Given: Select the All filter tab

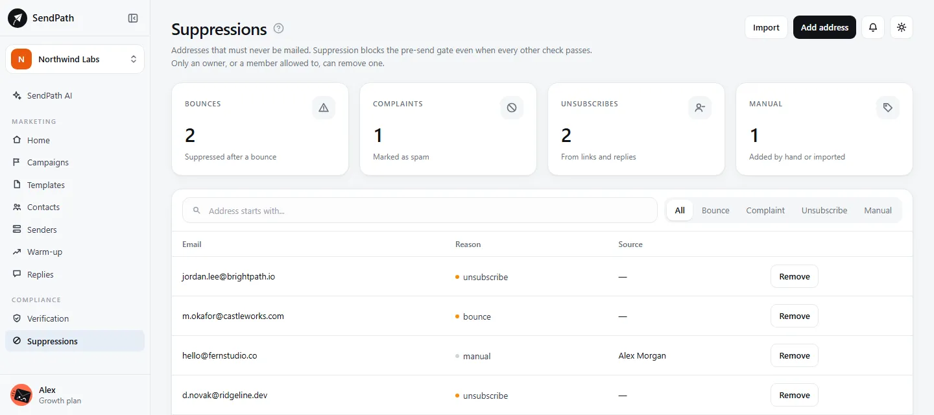Looking at the screenshot, I should pyautogui.click(x=680, y=210).
